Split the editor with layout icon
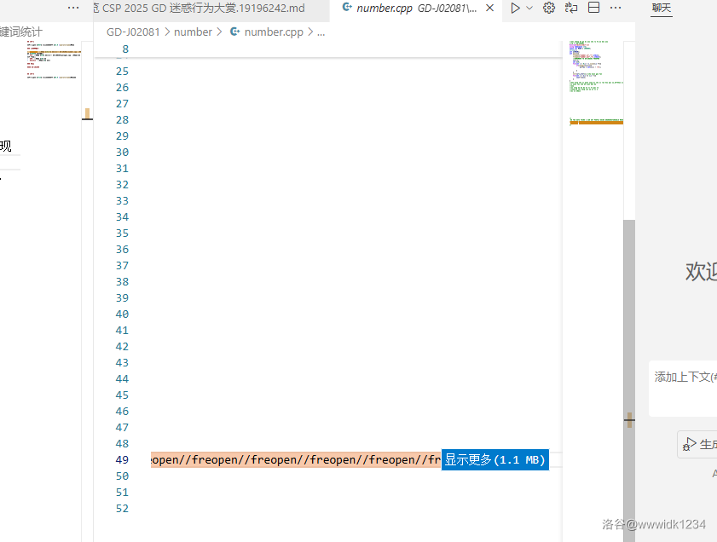The width and height of the screenshot is (717, 542). click(593, 8)
